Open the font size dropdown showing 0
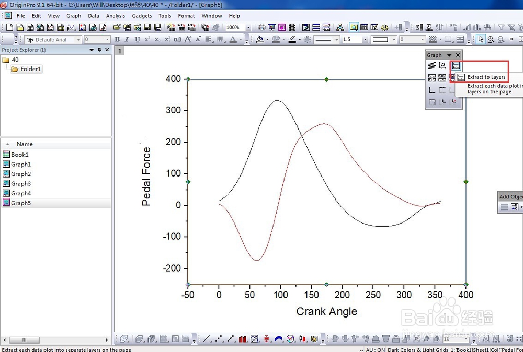The height and width of the screenshot is (352, 523). point(107,40)
